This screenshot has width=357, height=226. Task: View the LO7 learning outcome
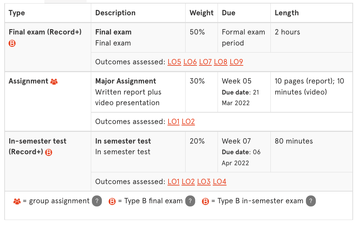(205, 62)
